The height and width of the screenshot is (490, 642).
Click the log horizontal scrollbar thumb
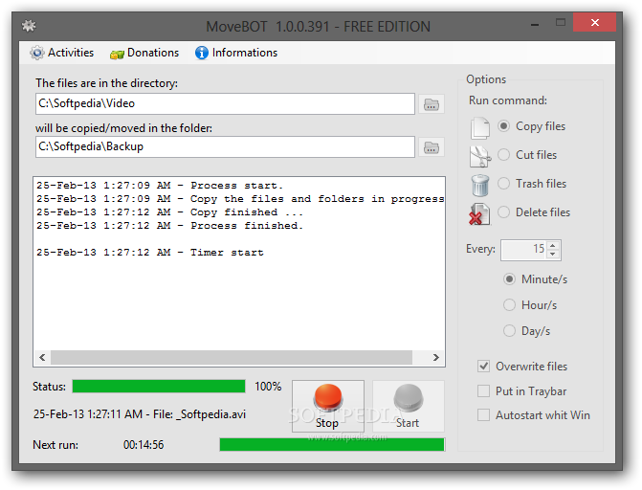[232, 357]
